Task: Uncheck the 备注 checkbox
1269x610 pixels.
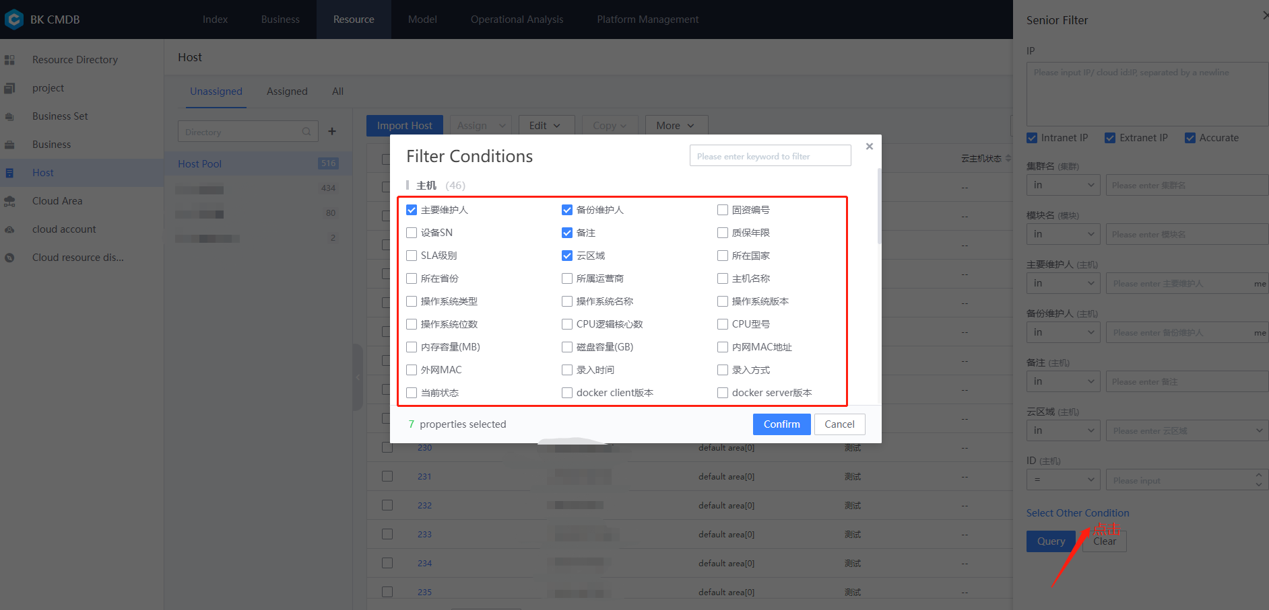Action: [567, 233]
